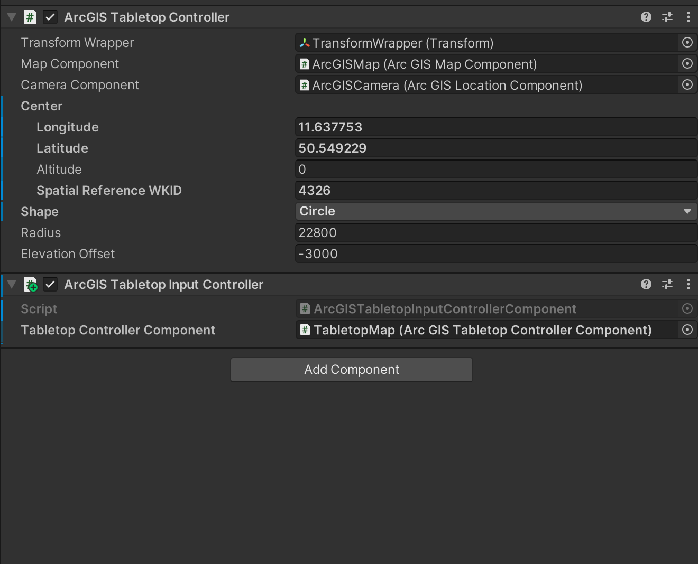Open help for ArcGIS Tabletop Controller
The image size is (698, 564).
tap(646, 17)
